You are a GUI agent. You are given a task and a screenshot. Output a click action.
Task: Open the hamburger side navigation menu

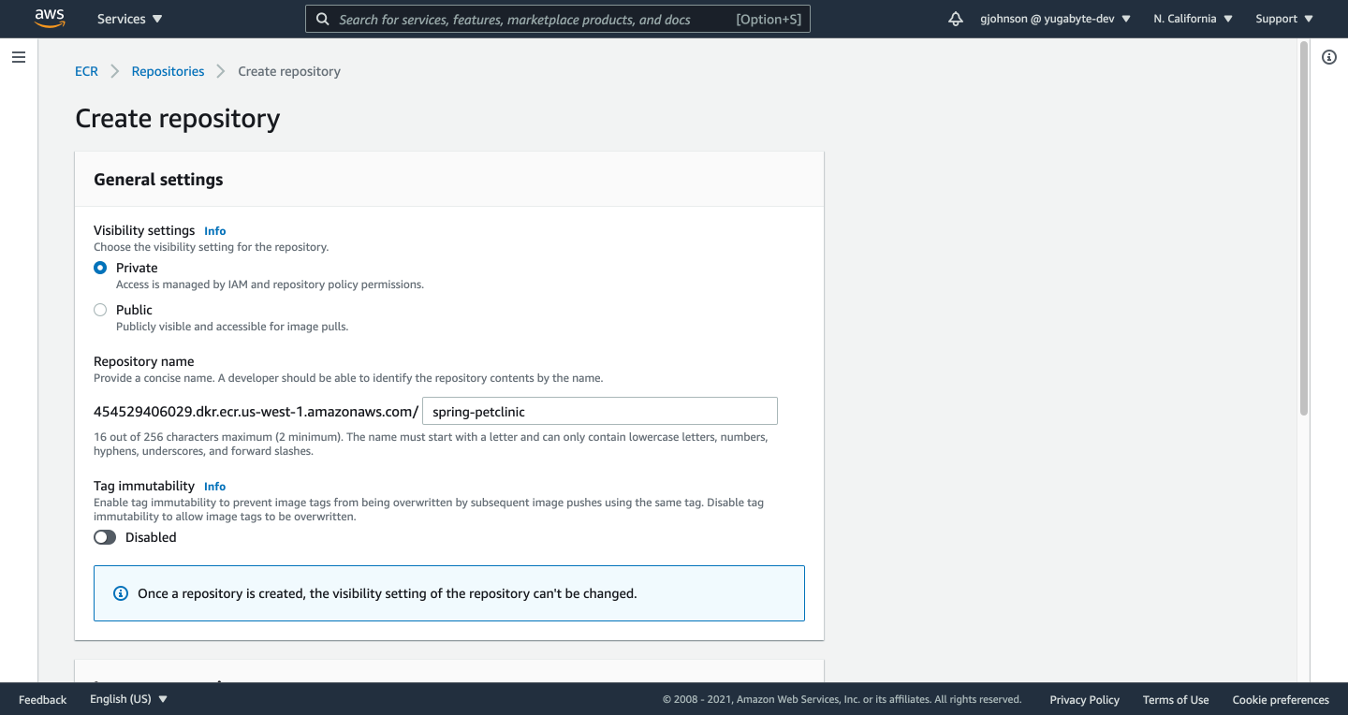click(19, 57)
